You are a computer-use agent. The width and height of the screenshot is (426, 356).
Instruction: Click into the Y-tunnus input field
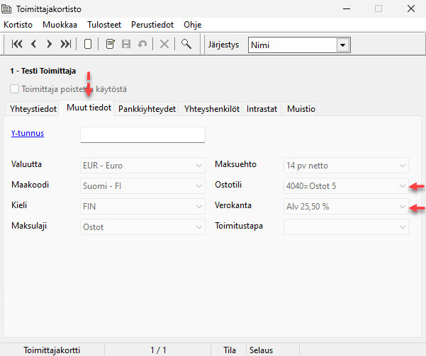tap(142, 134)
